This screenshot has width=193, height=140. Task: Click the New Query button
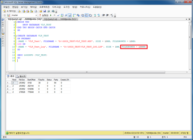click(x=10, y=11)
